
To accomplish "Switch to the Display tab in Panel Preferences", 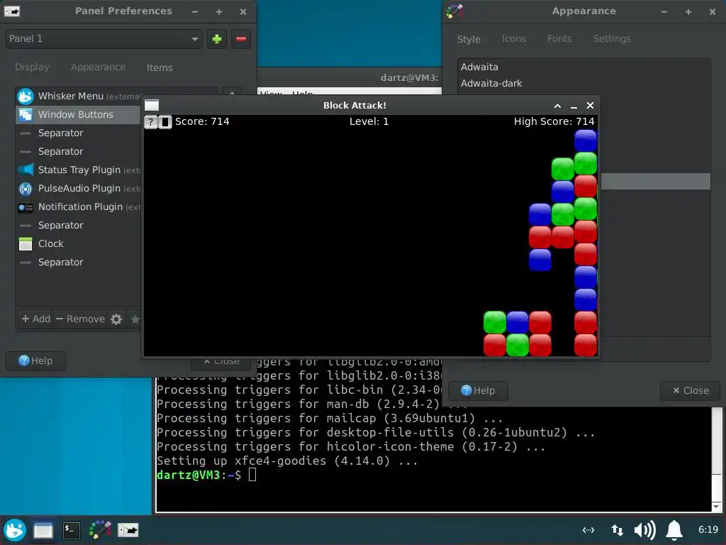I will click(x=32, y=67).
